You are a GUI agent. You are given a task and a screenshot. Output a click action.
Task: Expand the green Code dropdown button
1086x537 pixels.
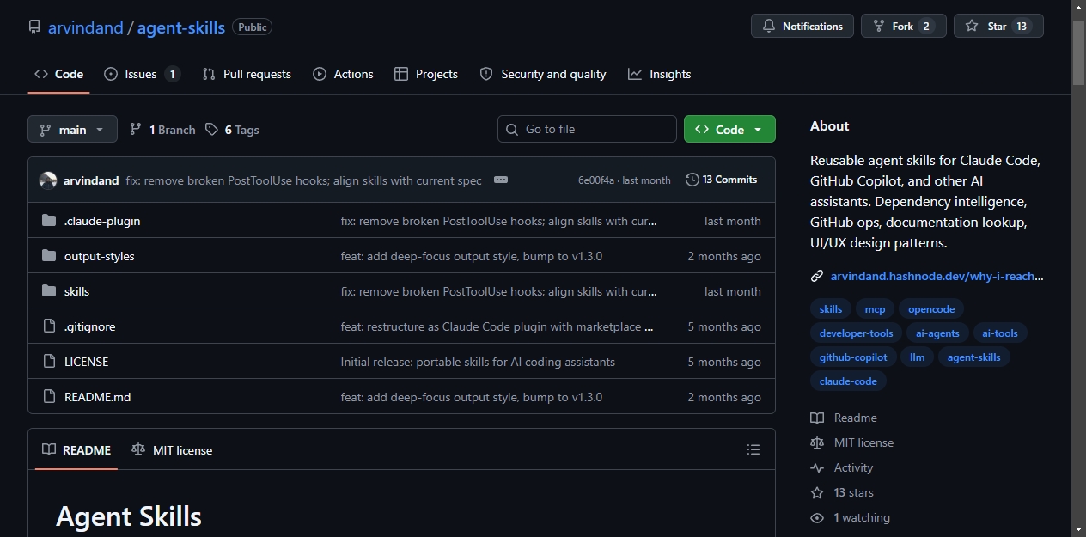click(729, 129)
